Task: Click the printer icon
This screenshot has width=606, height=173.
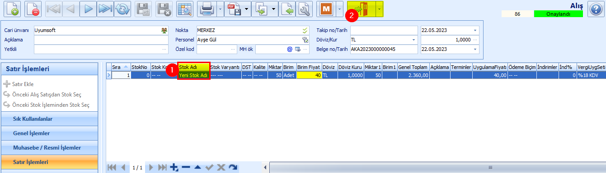Action: coord(207,9)
